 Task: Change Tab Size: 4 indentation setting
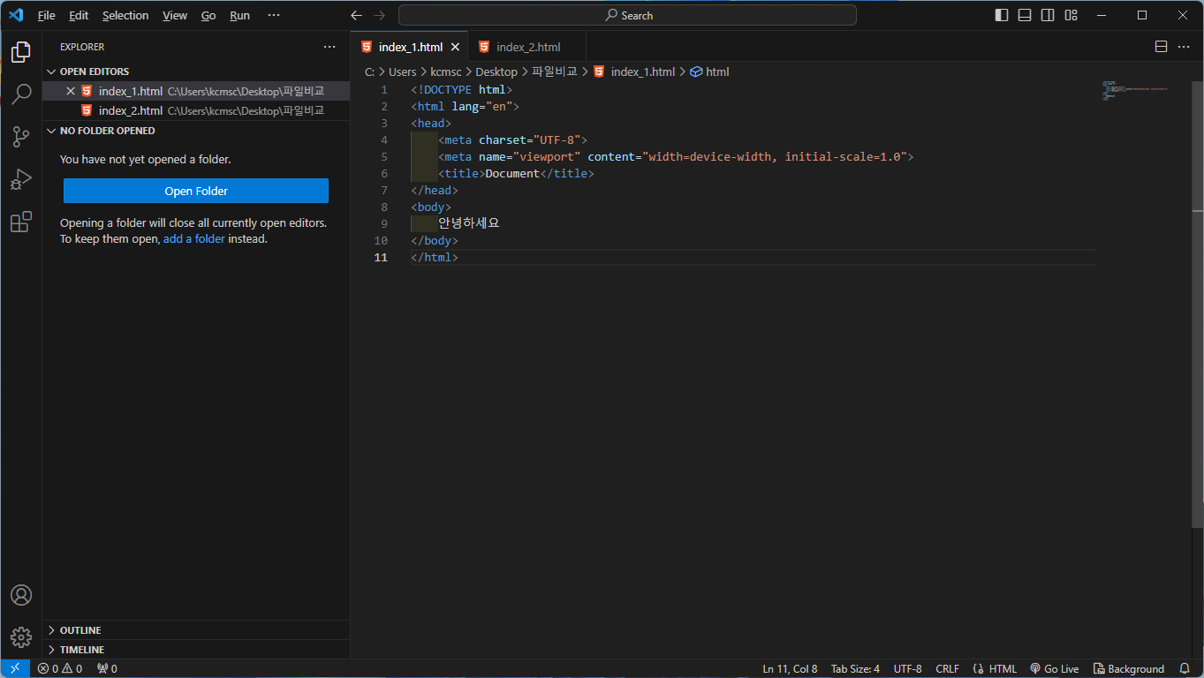(855, 668)
